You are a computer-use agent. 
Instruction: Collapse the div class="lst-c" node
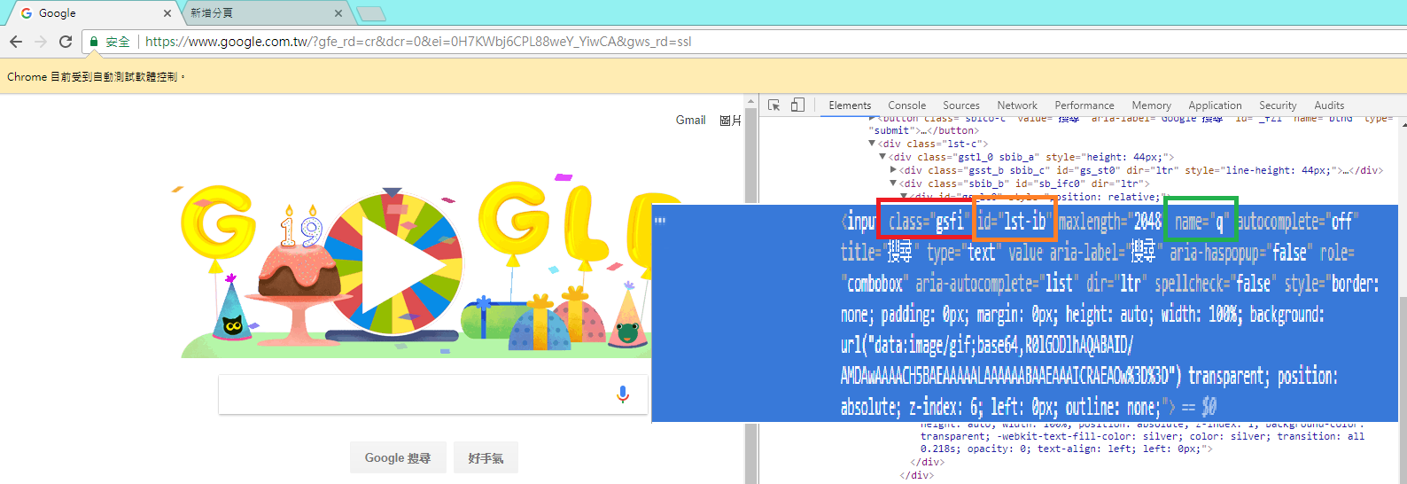click(x=872, y=143)
